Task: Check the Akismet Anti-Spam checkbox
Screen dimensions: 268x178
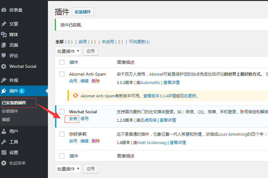Action: pyautogui.click(x=62, y=74)
